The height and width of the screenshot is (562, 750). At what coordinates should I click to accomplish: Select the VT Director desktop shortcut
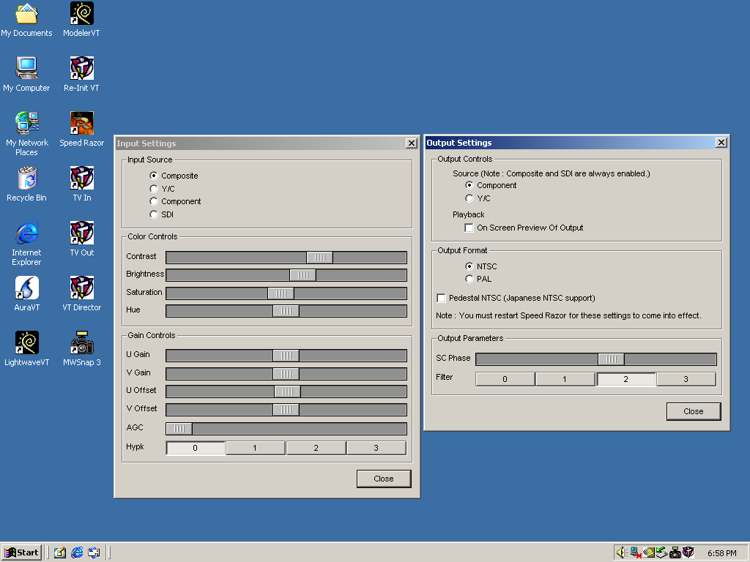82,294
